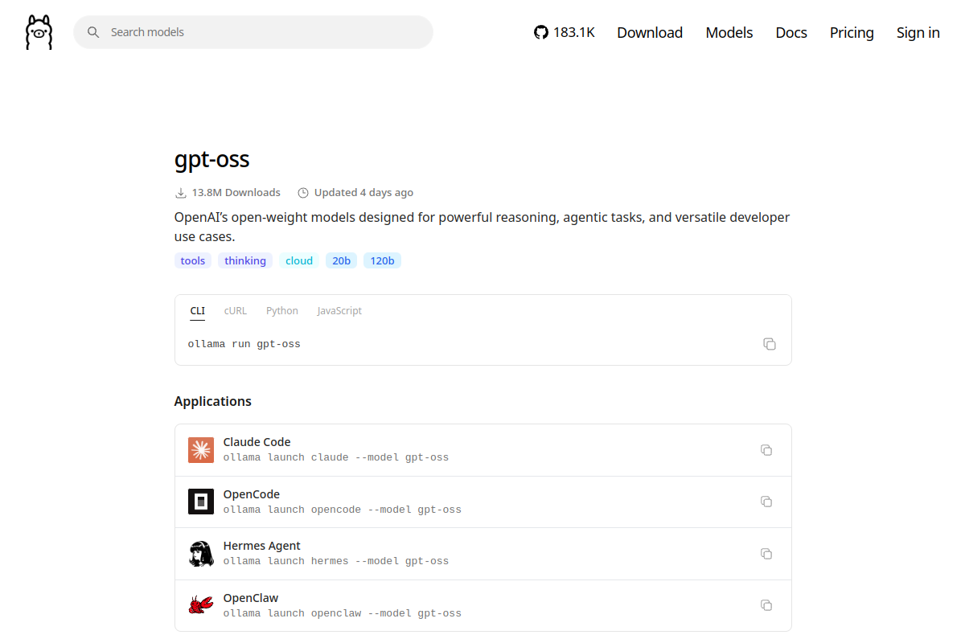Click the OpenCode name
Screen dimensions: 965x643
tap(252, 494)
